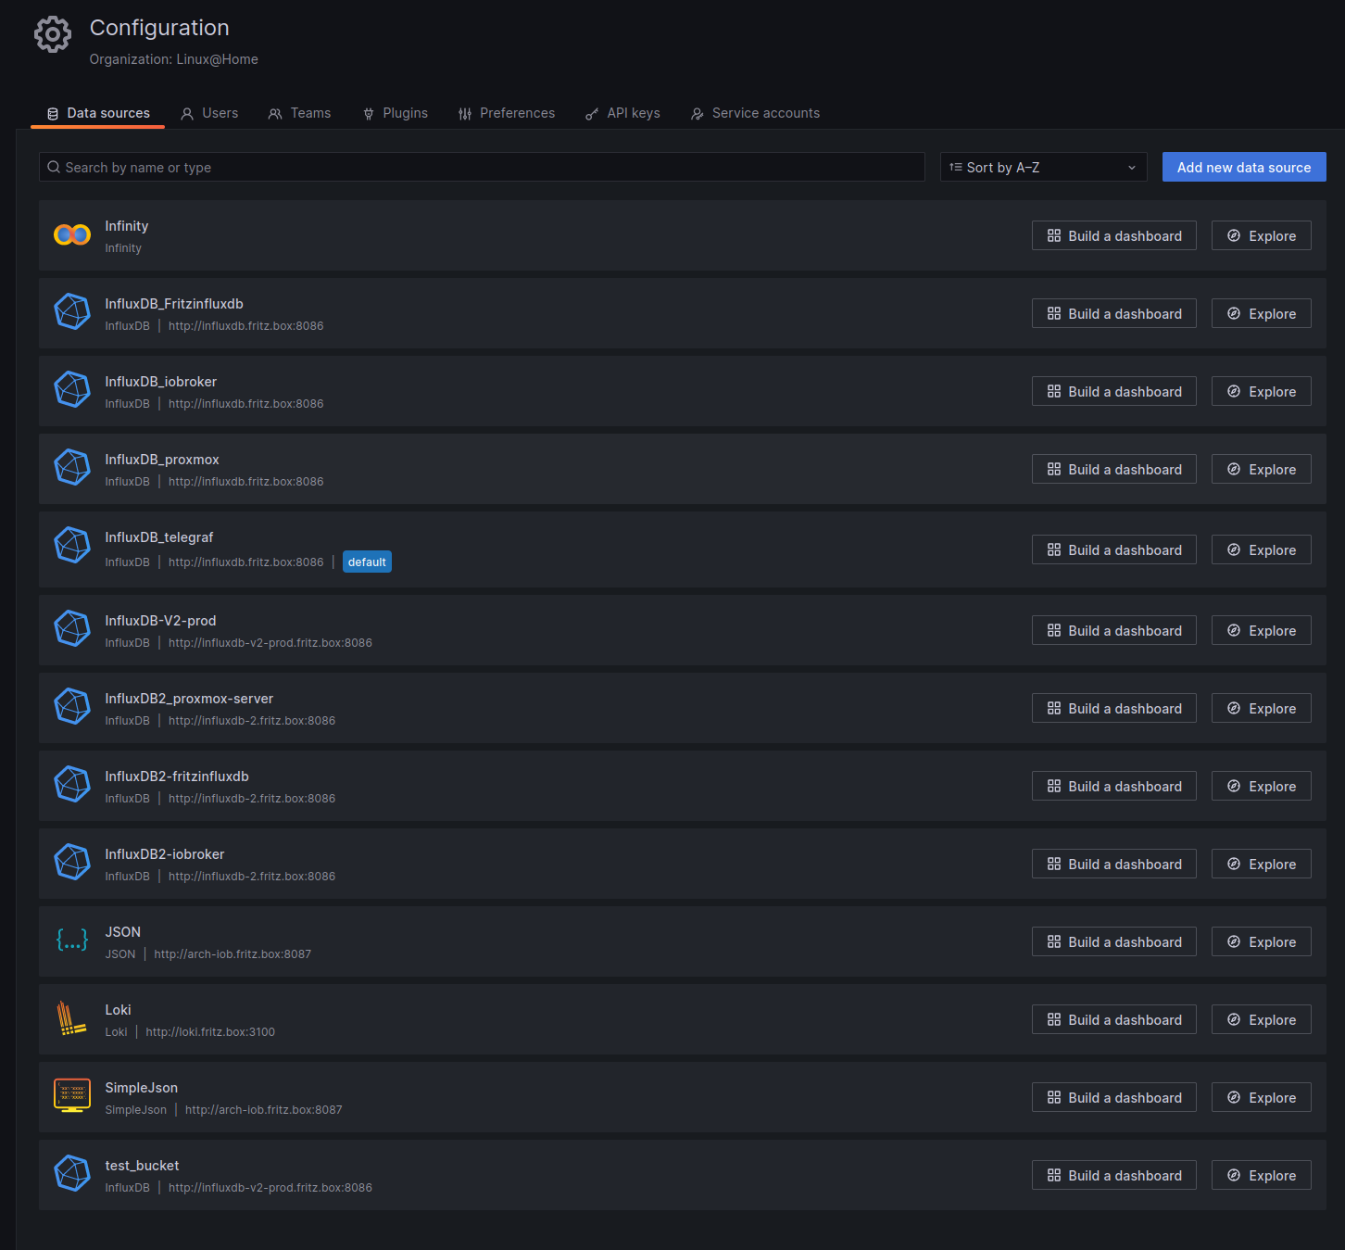This screenshot has height=1250, width=1345.
Task: Open the Preferences tab
Action: tap(507, 113)
